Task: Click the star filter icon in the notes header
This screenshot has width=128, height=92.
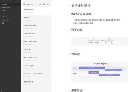Action: point(40,4)
